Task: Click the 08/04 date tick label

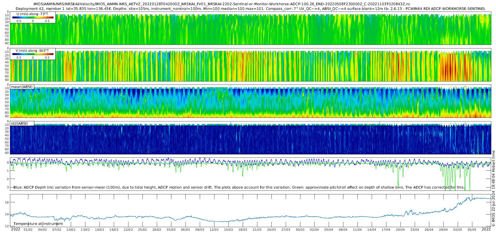Action: pyautogui.click(x=343, y=230)
